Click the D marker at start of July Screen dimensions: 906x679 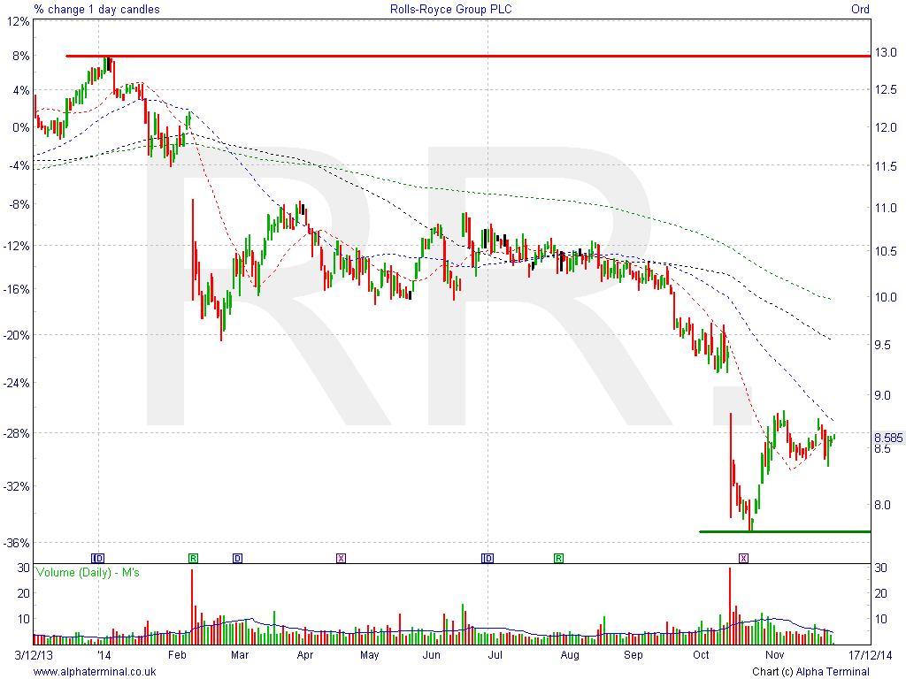(x=488, y=558)
